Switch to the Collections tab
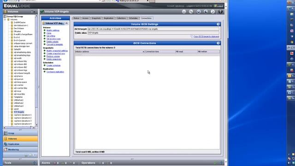The image size is (295, 166). point(121,18)
